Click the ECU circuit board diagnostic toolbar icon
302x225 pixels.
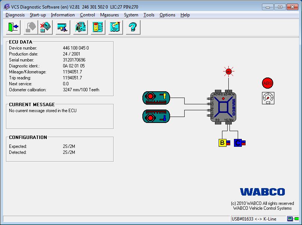(80, 27)
